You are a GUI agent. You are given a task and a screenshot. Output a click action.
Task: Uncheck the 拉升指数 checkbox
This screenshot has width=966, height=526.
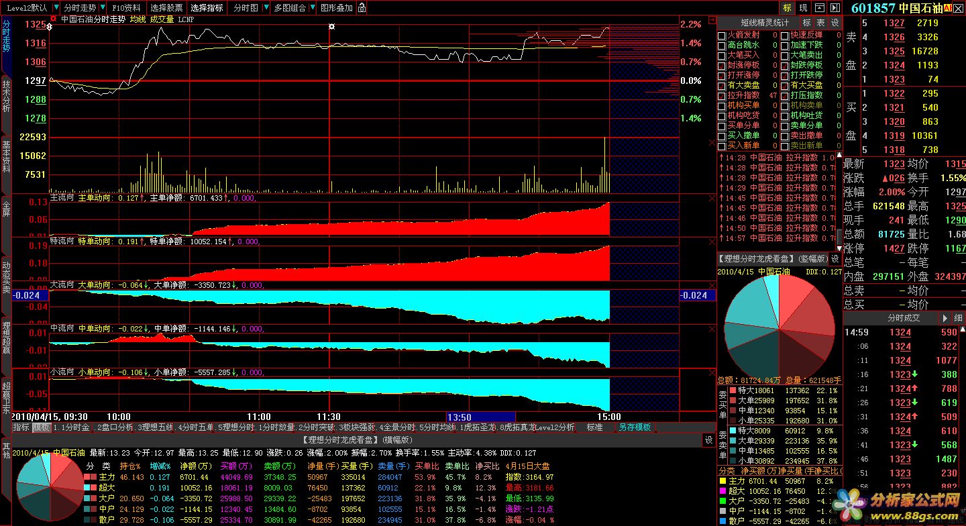[x=722, y=96]
